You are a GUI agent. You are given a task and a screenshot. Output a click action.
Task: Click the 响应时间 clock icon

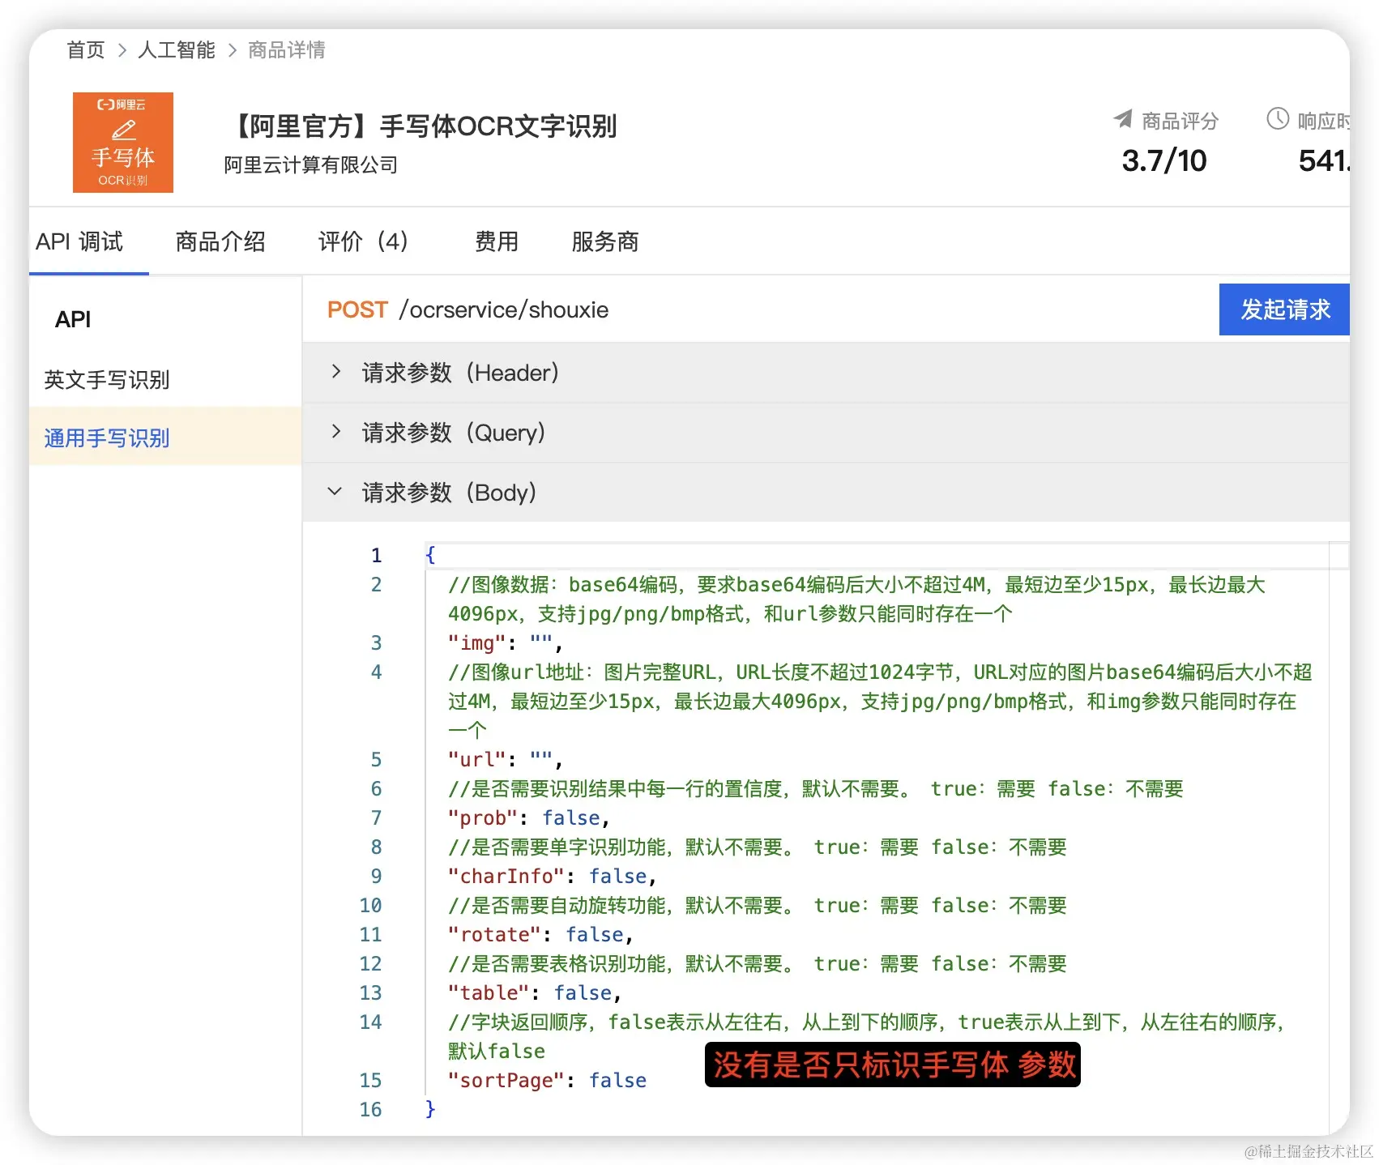coord(1278,119)
